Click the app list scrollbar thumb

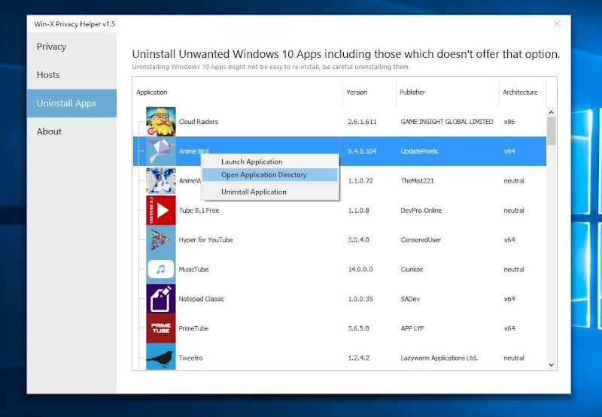tap(552, 131)
